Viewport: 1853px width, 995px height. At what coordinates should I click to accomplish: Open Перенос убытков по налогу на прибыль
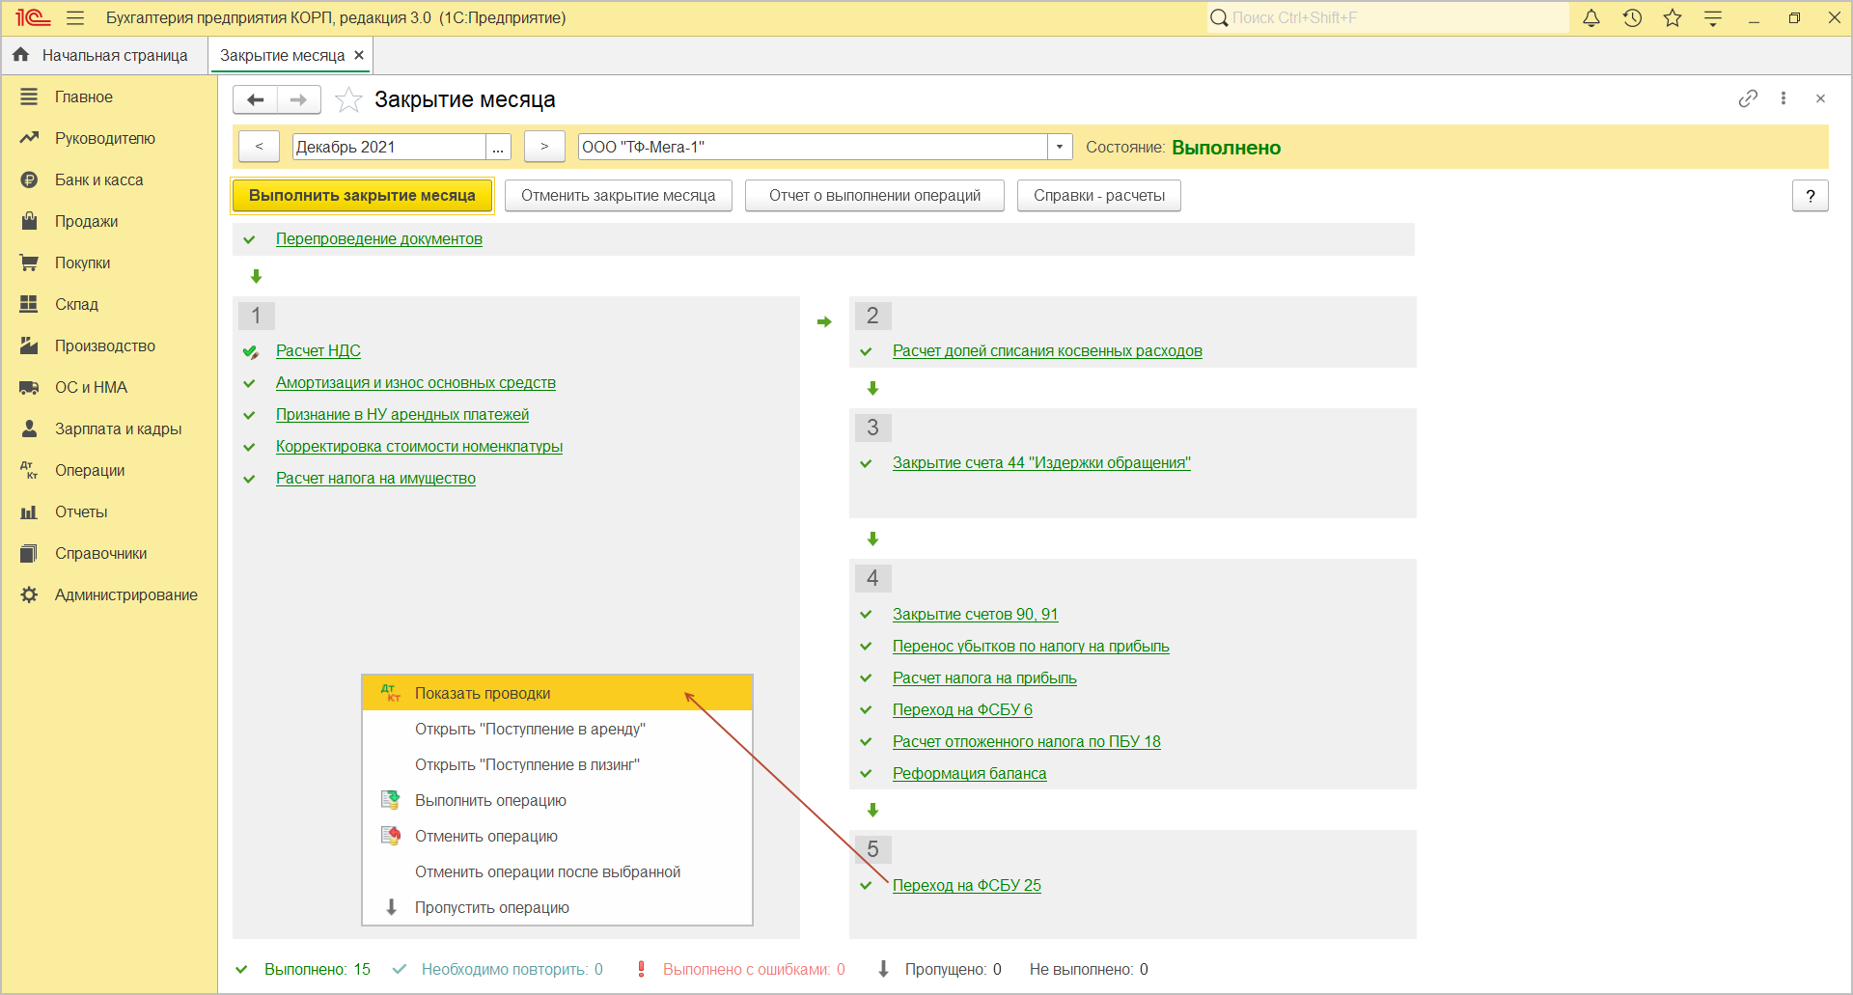coord(1031,647)
